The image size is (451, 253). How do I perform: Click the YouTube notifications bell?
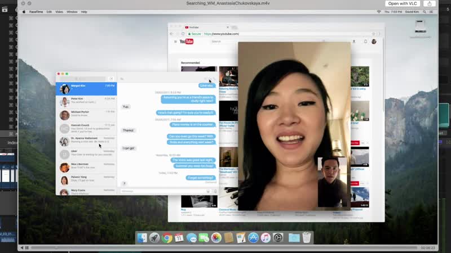click(365, 42)
